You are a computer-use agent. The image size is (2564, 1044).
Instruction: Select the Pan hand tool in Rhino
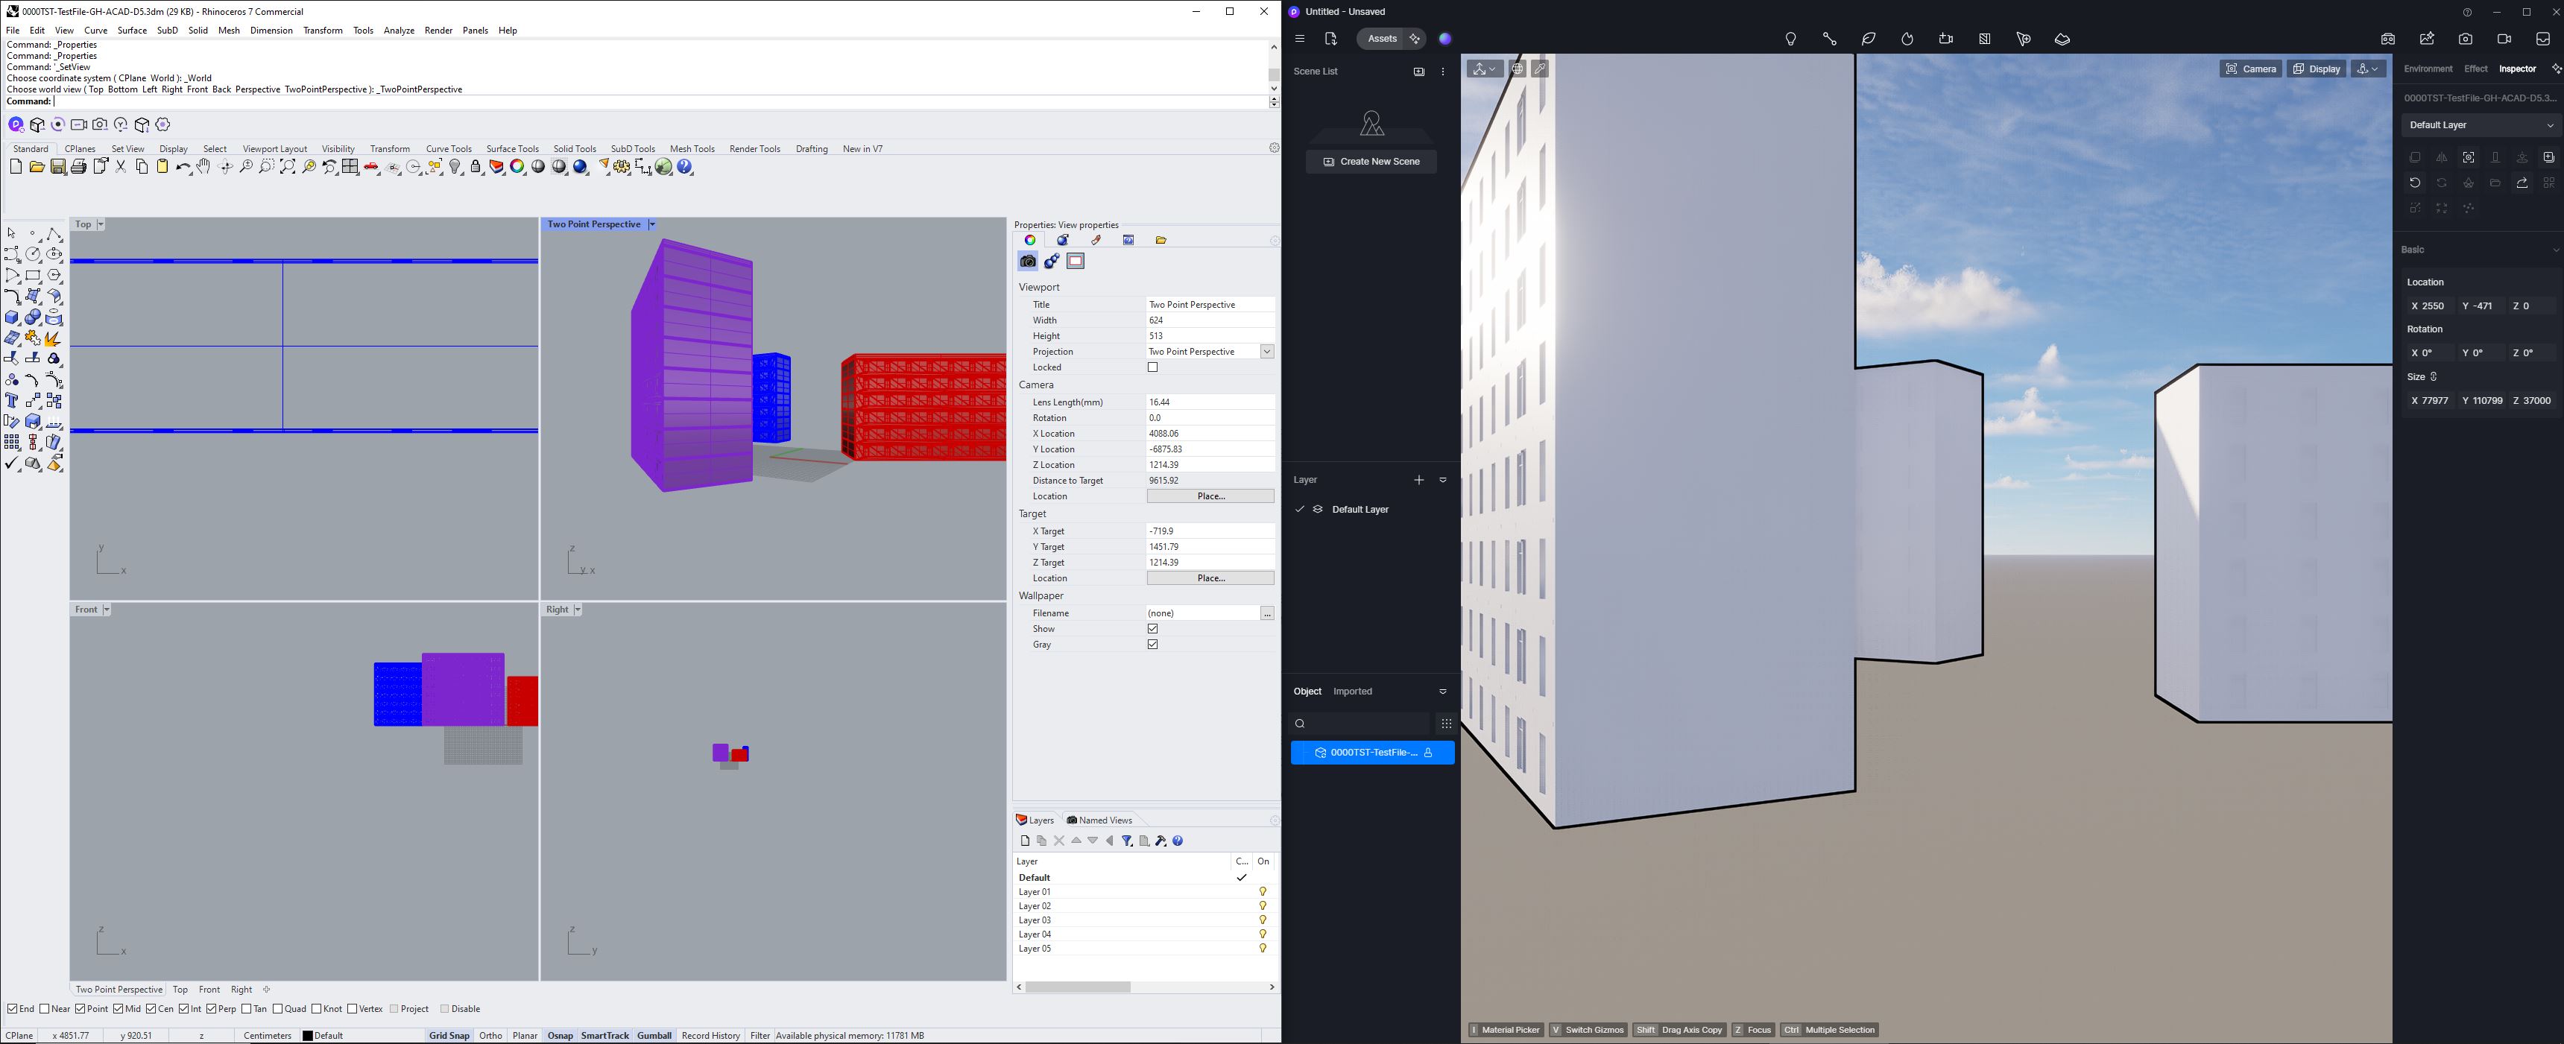[x=204, y=167]
